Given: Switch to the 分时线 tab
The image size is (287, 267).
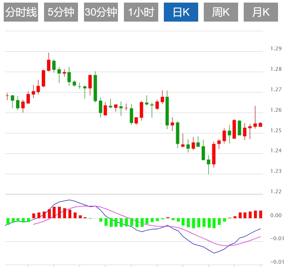Looking at the screenshot, I should [21, 12].
